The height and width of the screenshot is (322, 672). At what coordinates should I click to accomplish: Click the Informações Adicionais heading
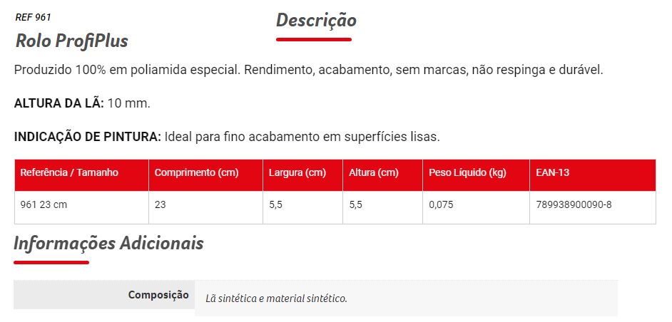(x=108, y=243)
